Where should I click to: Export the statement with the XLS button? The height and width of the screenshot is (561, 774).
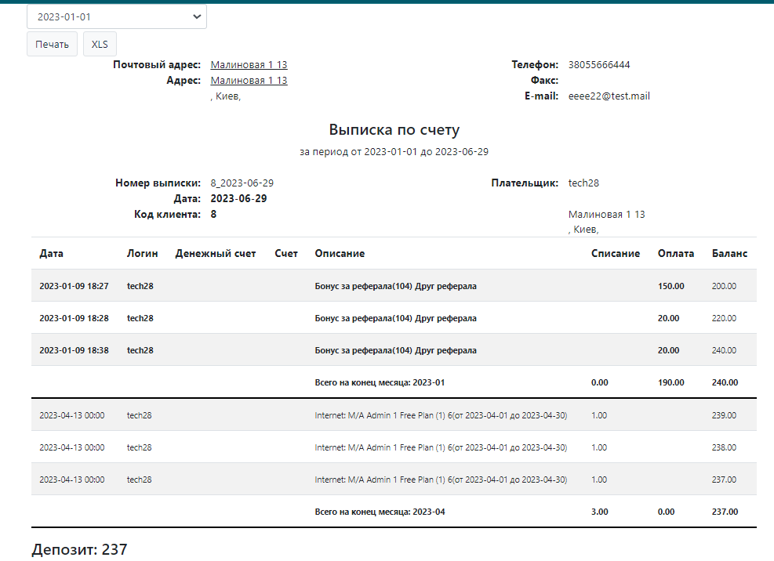(x=100, y=44)
